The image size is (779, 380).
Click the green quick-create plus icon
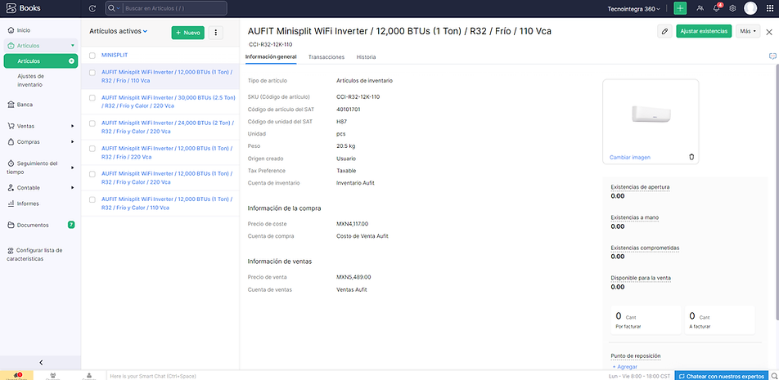680,8
